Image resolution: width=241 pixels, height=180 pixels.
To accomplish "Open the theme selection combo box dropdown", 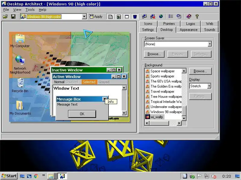I will 84,16.
